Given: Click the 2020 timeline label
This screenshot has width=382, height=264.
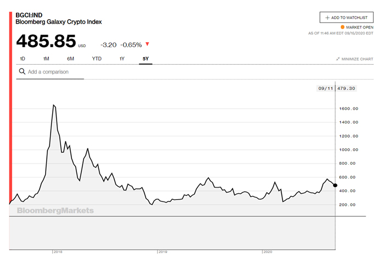Looking at the screenshot, I should (x=268, y=252).
